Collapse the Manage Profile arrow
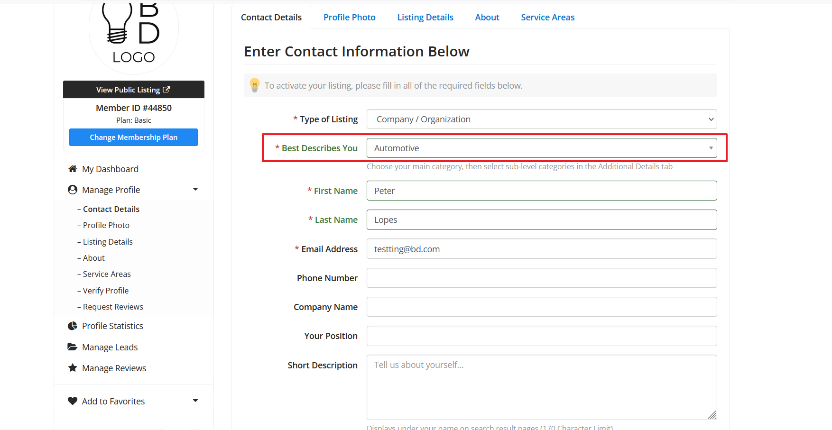The width and height of the screenshot is (832, 430). pos(195,189)
